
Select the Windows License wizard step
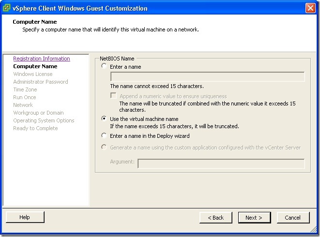coord(33,74)
